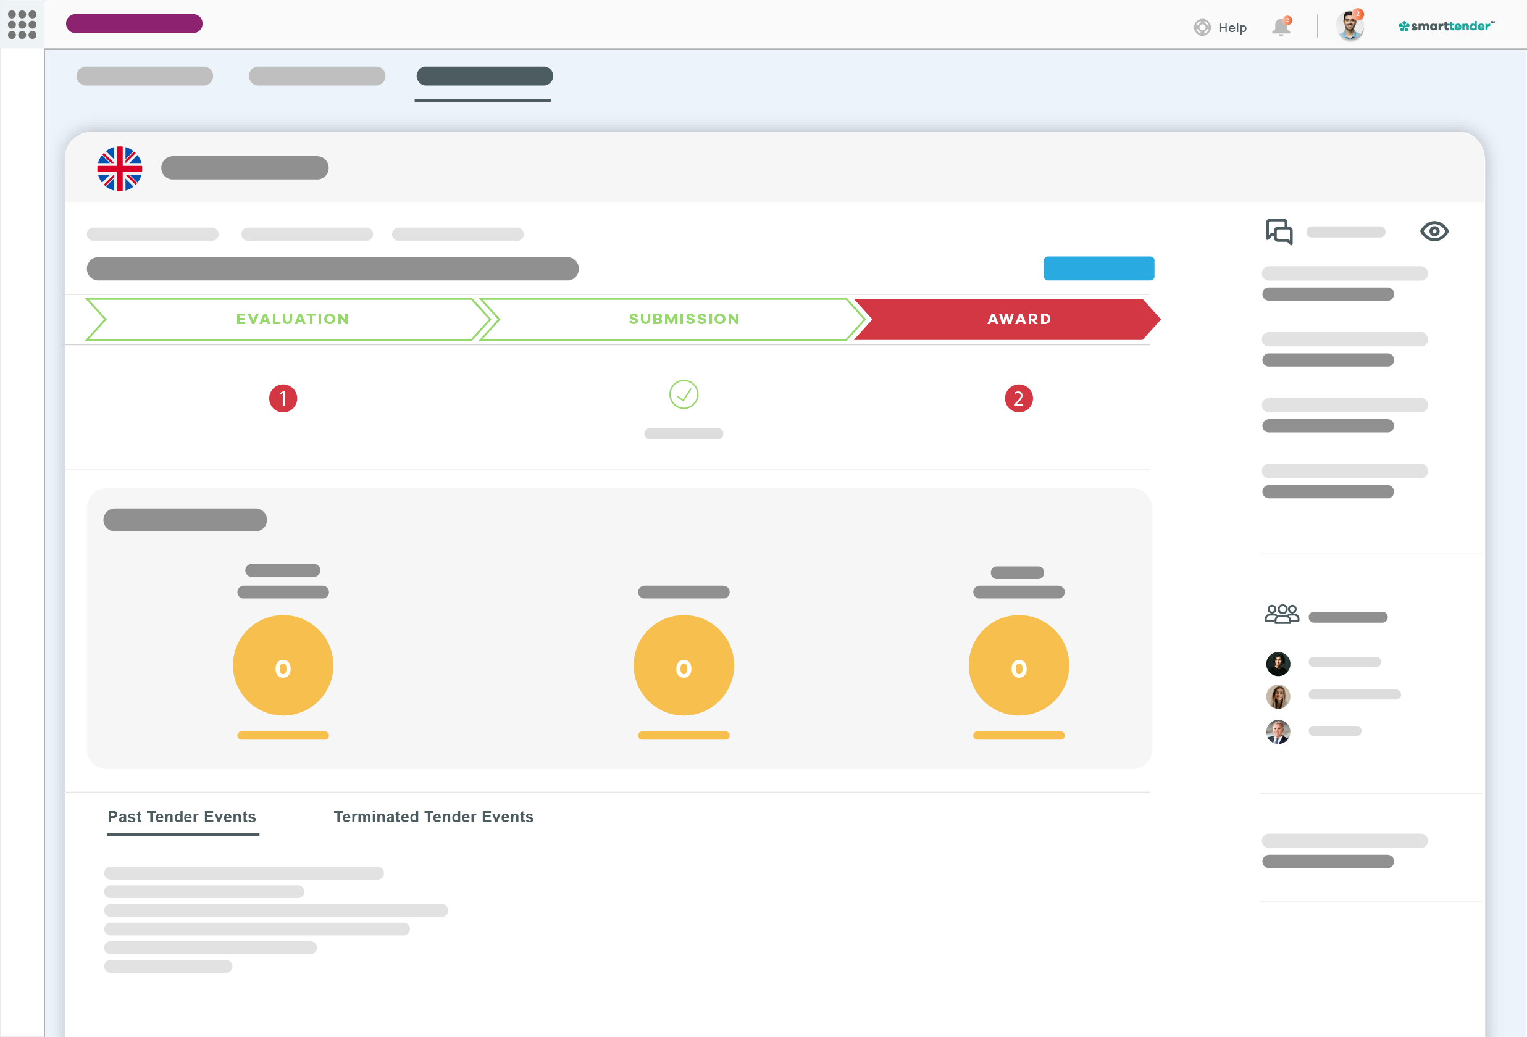Click the team members group icon
The image size is (1527, 1037).
[x=1281, y=614]
